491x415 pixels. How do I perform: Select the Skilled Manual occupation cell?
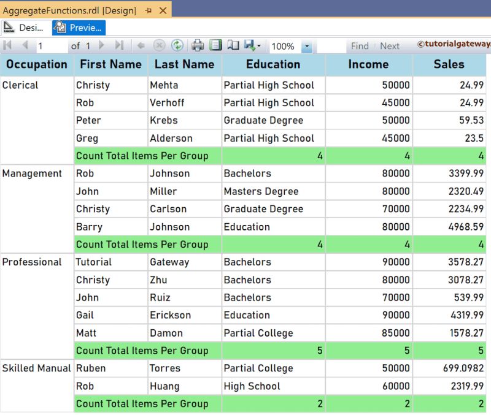pos(37,386)
